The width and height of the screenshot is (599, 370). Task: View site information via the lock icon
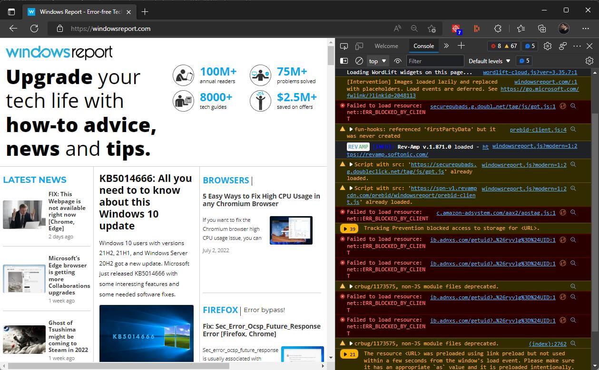click(x=59, y=28)
